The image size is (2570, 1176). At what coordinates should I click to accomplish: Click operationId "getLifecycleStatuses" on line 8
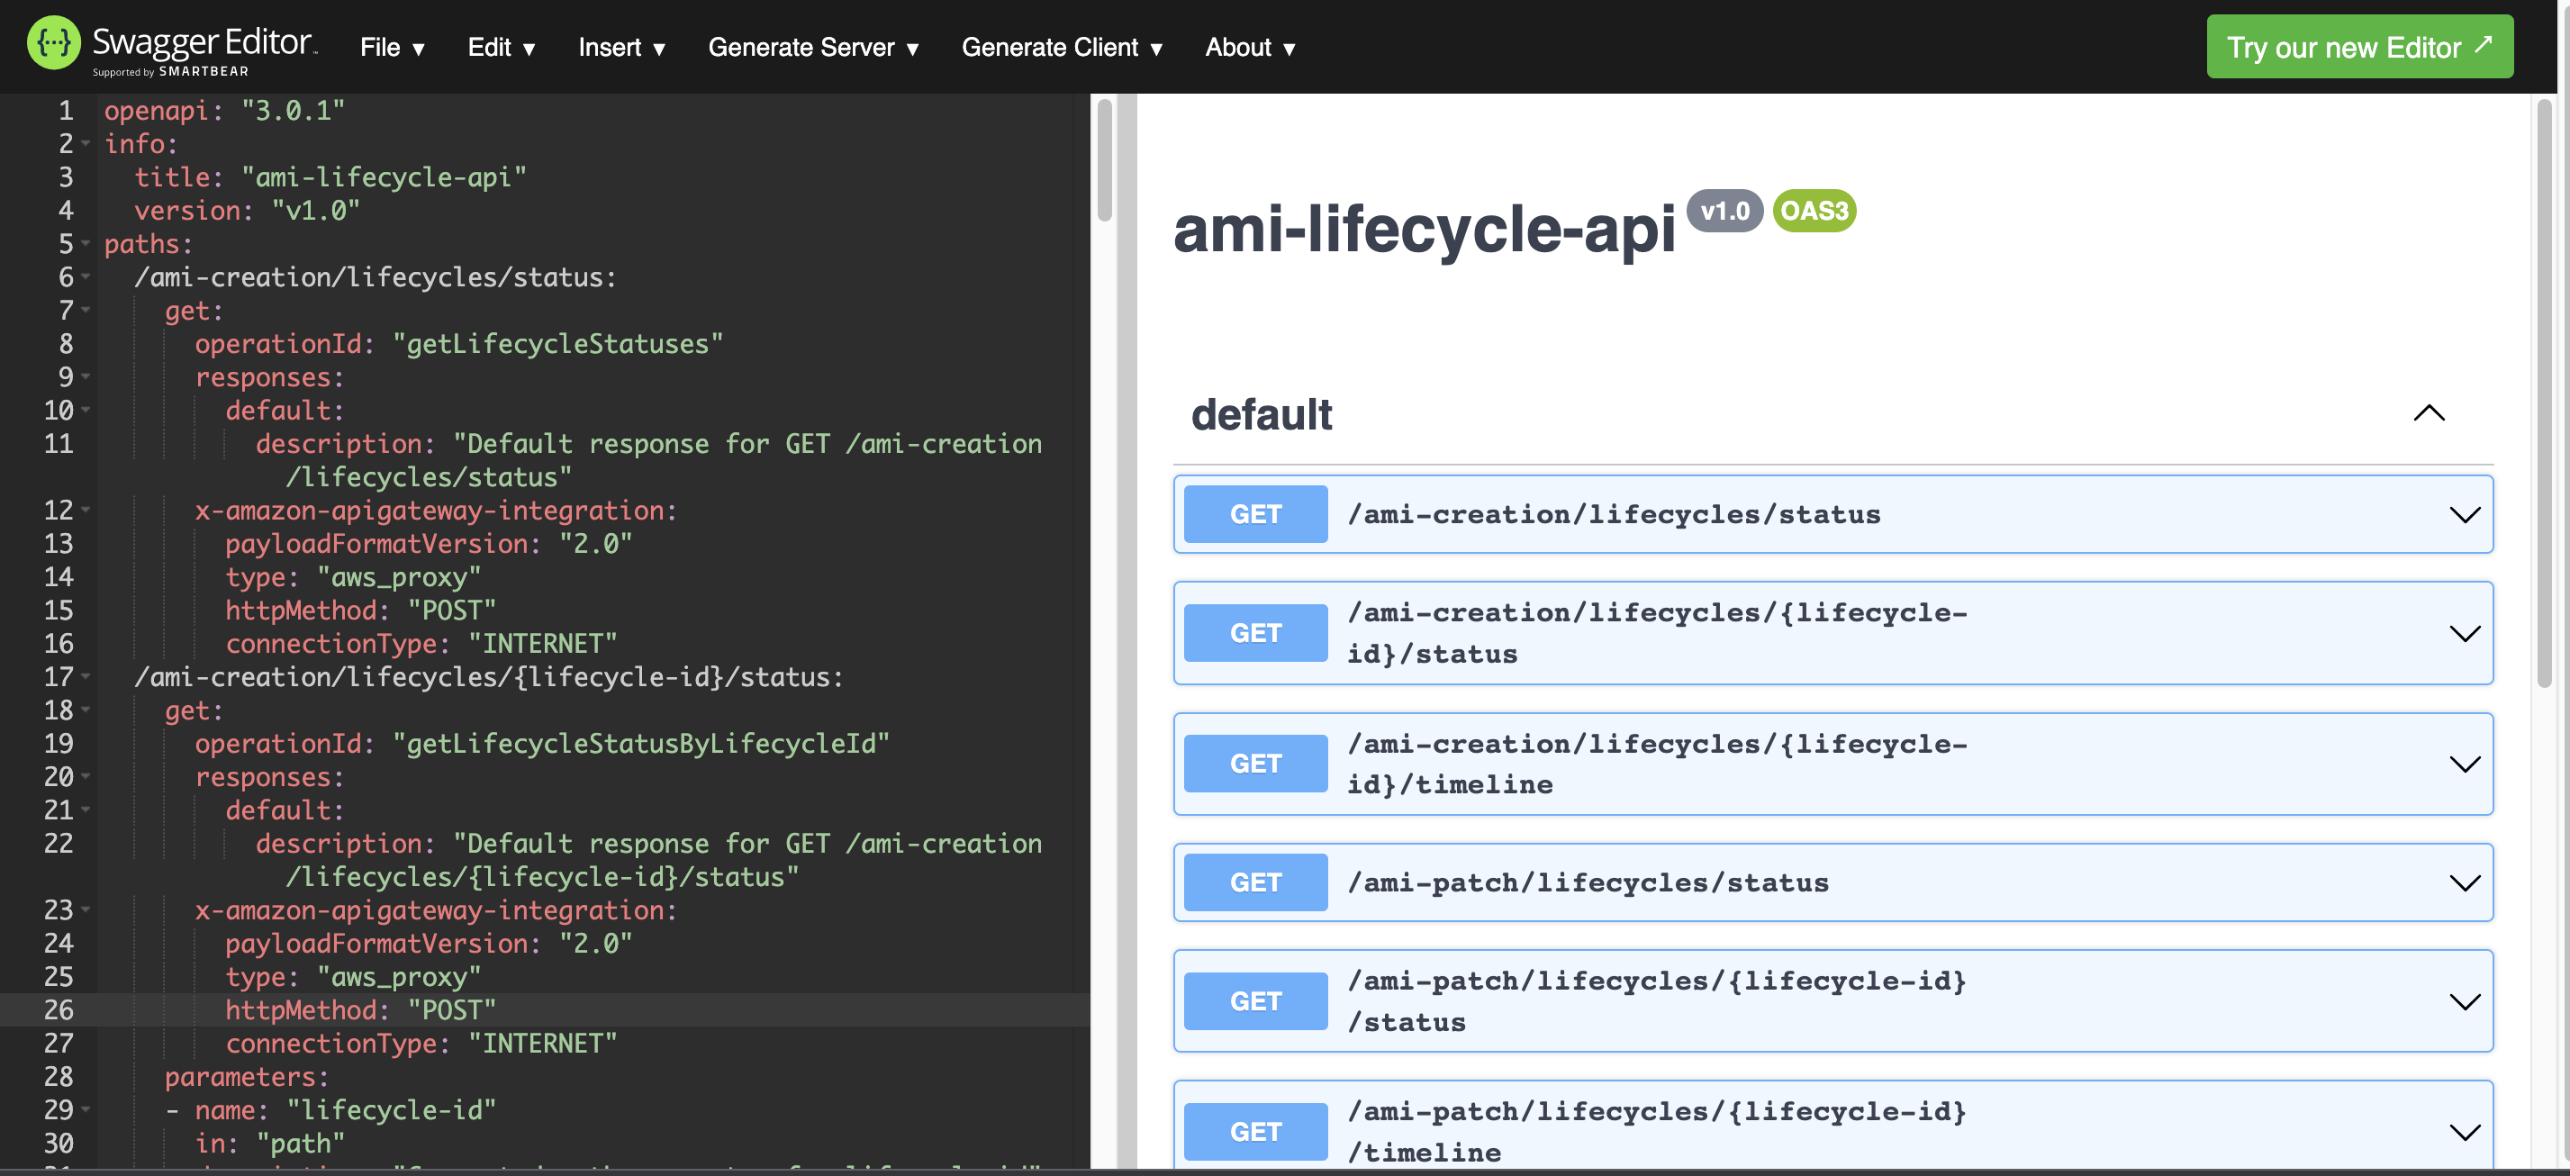(x=459, y=344)
